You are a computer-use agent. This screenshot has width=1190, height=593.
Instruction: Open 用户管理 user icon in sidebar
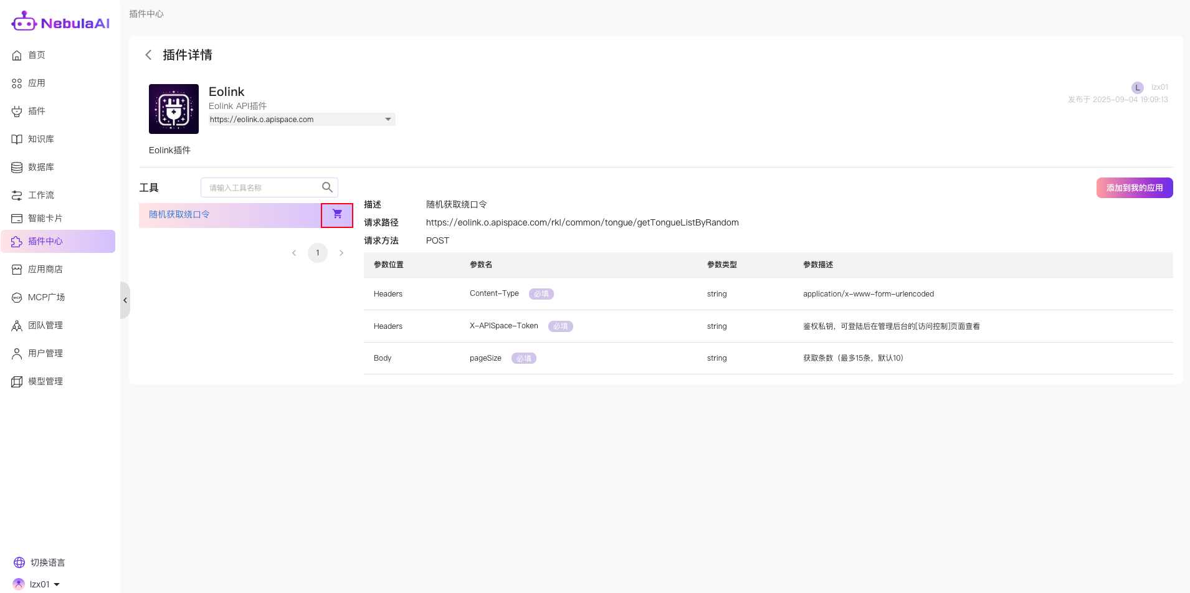17,354
